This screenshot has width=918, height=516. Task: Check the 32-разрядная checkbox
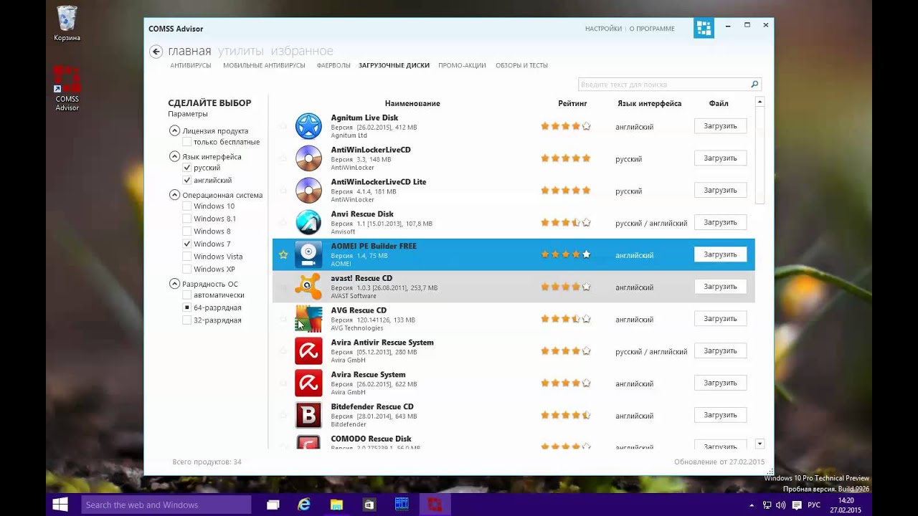[186, 320]
